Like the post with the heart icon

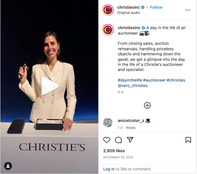tap(106, 140)
